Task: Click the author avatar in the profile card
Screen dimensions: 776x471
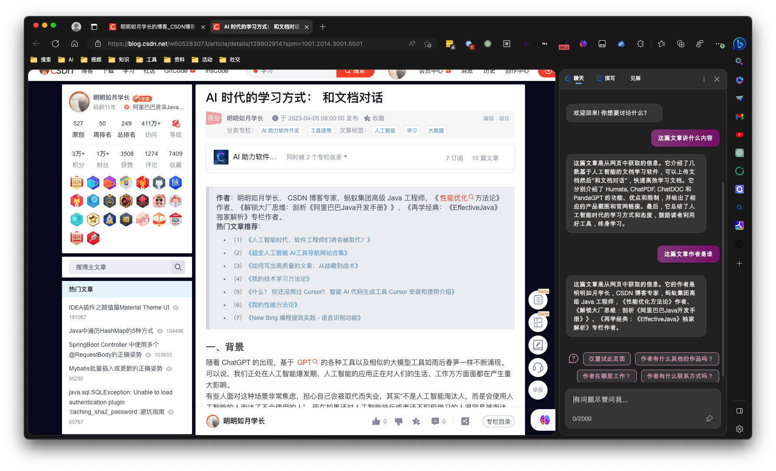Action: [x=79, y=102]
